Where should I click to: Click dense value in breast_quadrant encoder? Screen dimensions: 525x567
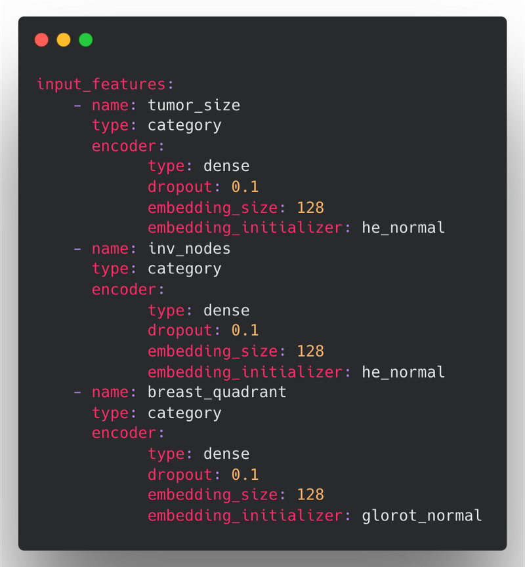pyautogui.click(x=226, y=454)
